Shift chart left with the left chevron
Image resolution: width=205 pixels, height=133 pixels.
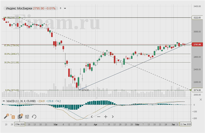point(92,117)
